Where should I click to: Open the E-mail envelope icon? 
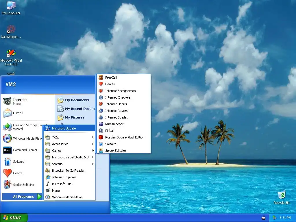pyautogui.click(x=7, y=113)
